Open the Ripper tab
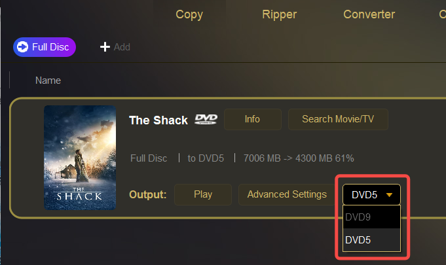 pos(279,14)
